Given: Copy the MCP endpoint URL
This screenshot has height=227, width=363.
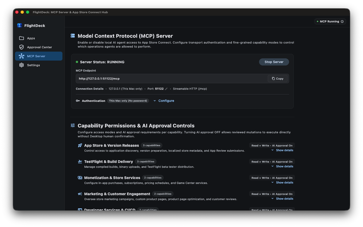Looking at the screenshot, I should pos(278,78).
